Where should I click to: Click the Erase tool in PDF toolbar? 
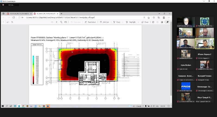coord(145,22)
